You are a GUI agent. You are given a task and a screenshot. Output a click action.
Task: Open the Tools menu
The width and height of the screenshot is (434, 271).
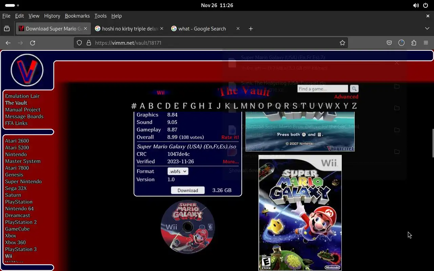click(x=100, y=16)
